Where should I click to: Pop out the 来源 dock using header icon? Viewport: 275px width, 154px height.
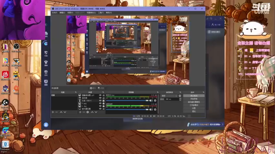point(103,92)
